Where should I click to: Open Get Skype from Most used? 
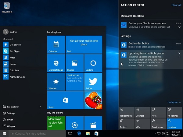[22, 51]
